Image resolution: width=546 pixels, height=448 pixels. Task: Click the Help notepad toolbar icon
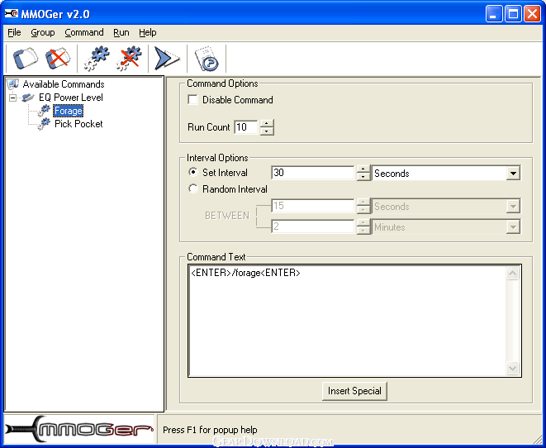coord(207,59)
